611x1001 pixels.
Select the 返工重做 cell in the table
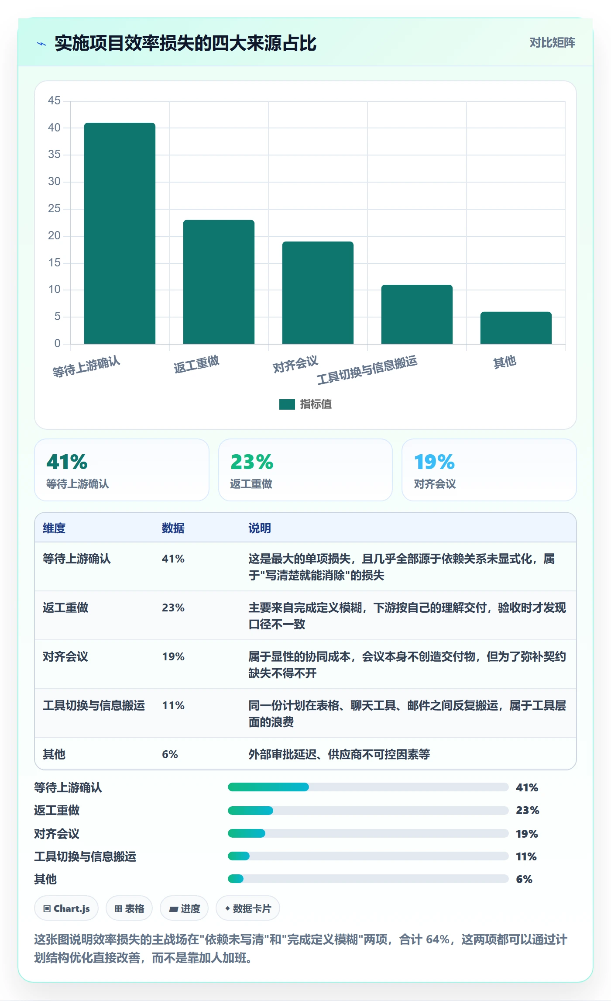pyautogui.click(x=65, y=608)
